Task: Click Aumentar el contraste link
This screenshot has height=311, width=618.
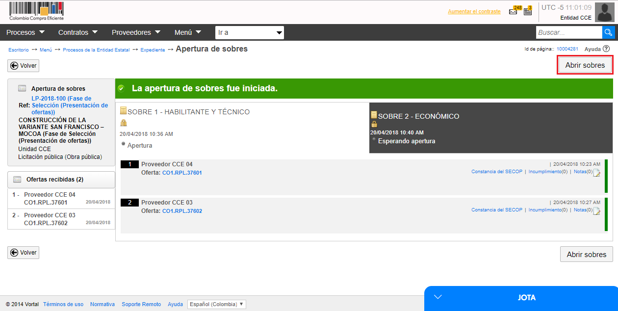Action: 474,11
